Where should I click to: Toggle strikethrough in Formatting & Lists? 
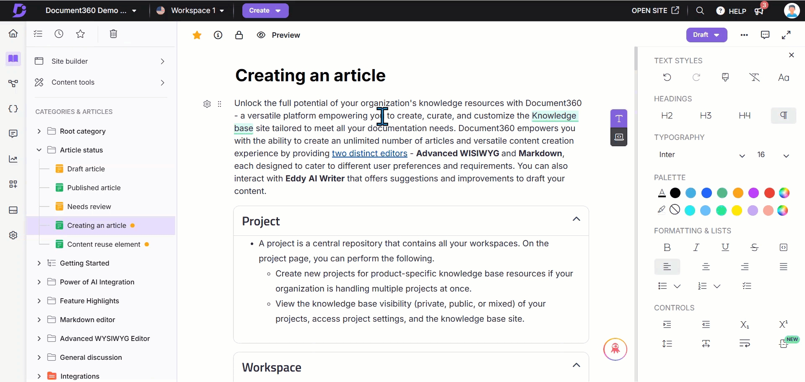coord(755,248)
